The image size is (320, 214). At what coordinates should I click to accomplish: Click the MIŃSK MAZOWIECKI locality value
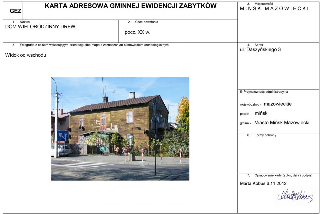pos(274,9)
